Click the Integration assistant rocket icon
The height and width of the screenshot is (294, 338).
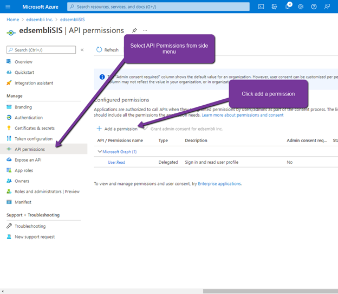point(9,82)
